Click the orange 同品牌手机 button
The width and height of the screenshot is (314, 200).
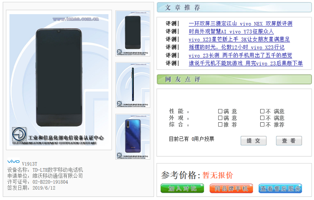click(231, 188)
